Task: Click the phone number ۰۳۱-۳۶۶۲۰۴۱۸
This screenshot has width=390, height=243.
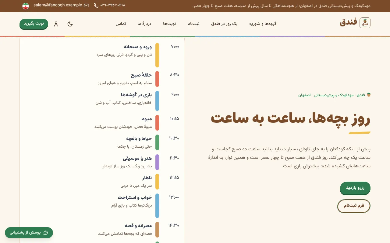Action: coord(113,5)
